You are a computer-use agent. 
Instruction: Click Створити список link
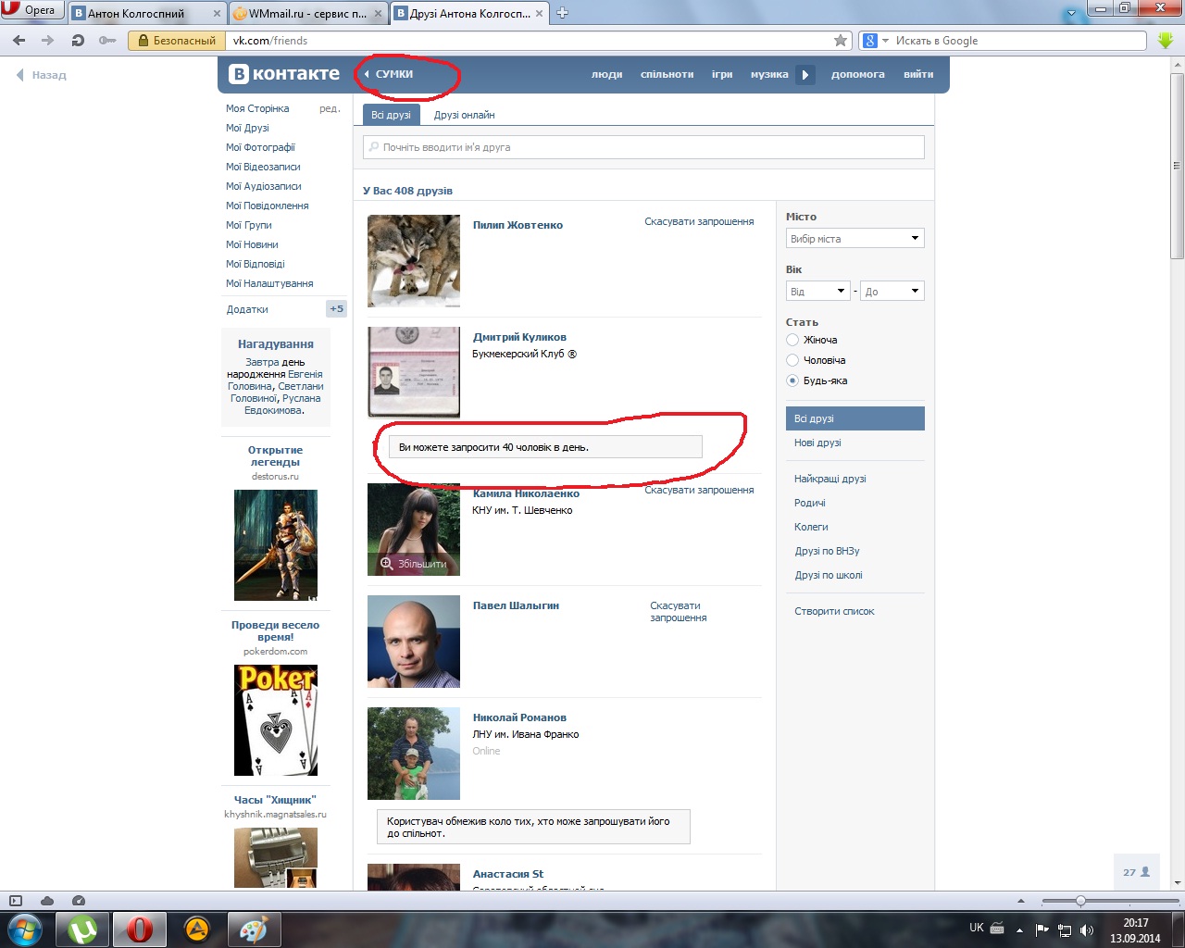(834, 611)
